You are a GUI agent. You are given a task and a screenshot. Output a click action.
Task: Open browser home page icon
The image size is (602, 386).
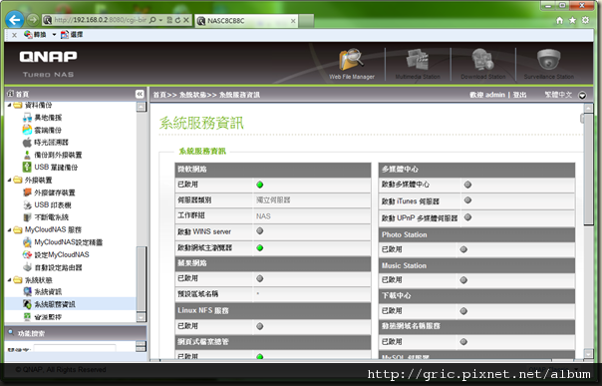(560, 20)
